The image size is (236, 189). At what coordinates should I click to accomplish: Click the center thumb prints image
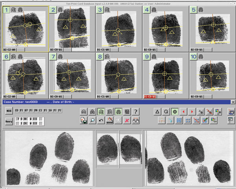tap(119, 149)
